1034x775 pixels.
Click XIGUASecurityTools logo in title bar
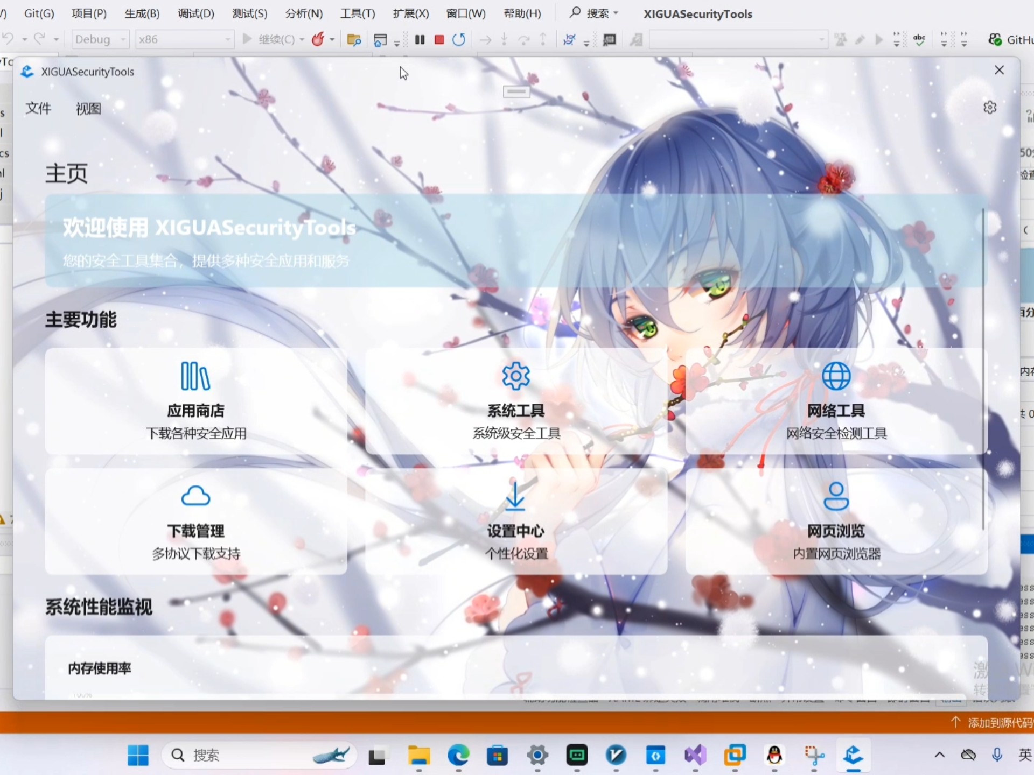pos(27,72)
